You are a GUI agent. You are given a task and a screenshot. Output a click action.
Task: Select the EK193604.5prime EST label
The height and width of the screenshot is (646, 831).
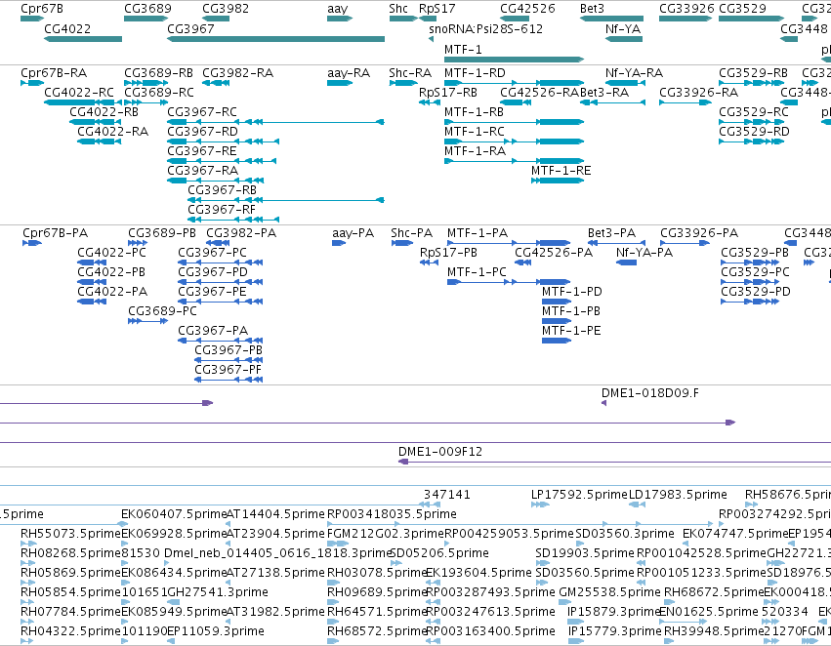click(x=478, y=573)
